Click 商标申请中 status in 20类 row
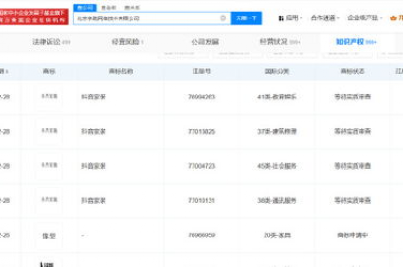This screenshot has height=267, width=403. (353, 235)
